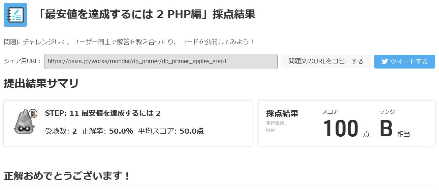This screenshot has height=190, width=439.
Task: Click the シェア用URL label
Action: pos(22,61)
